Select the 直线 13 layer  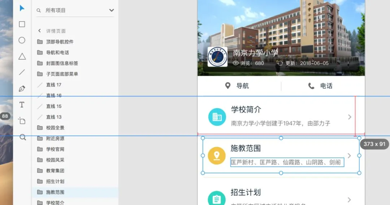pyautogui.click(x=75, y=117)
